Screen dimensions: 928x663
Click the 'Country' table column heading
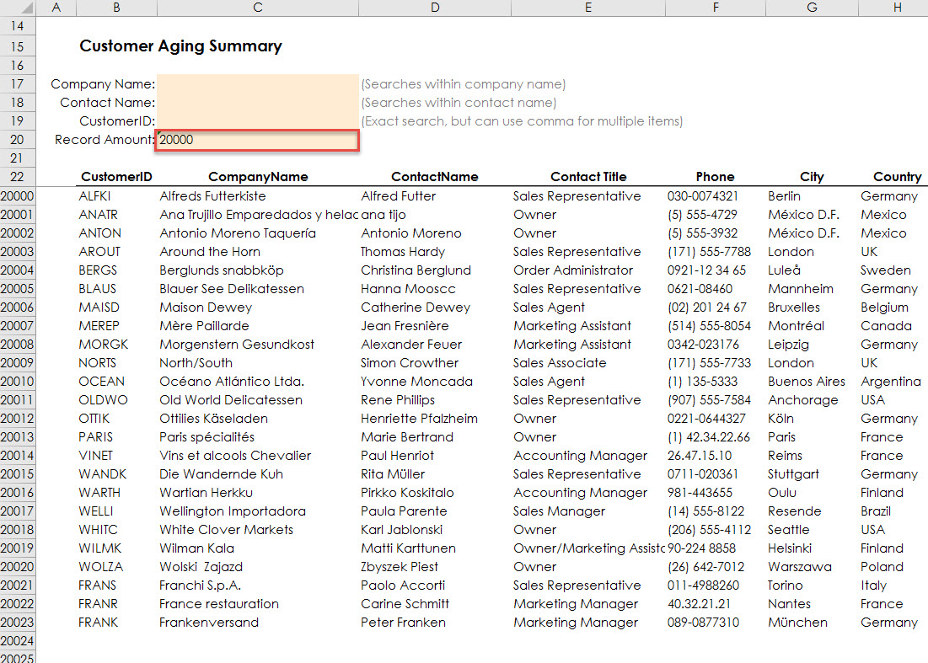pos(897,176)
